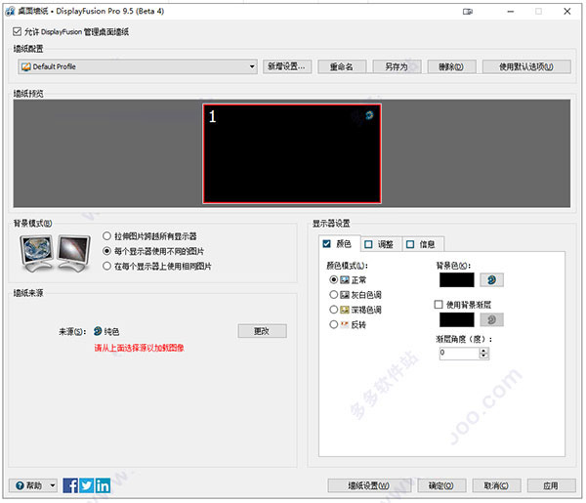Click the earth monitor illustration icon
586x503 pixels.
coord(37,253)
